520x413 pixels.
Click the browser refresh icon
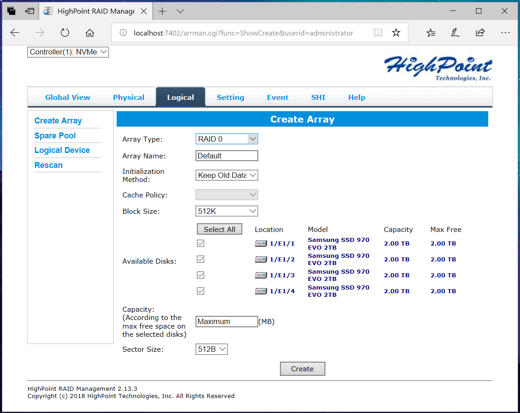coord(65,33)
